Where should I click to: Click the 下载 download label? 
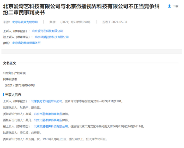(176, 6)
